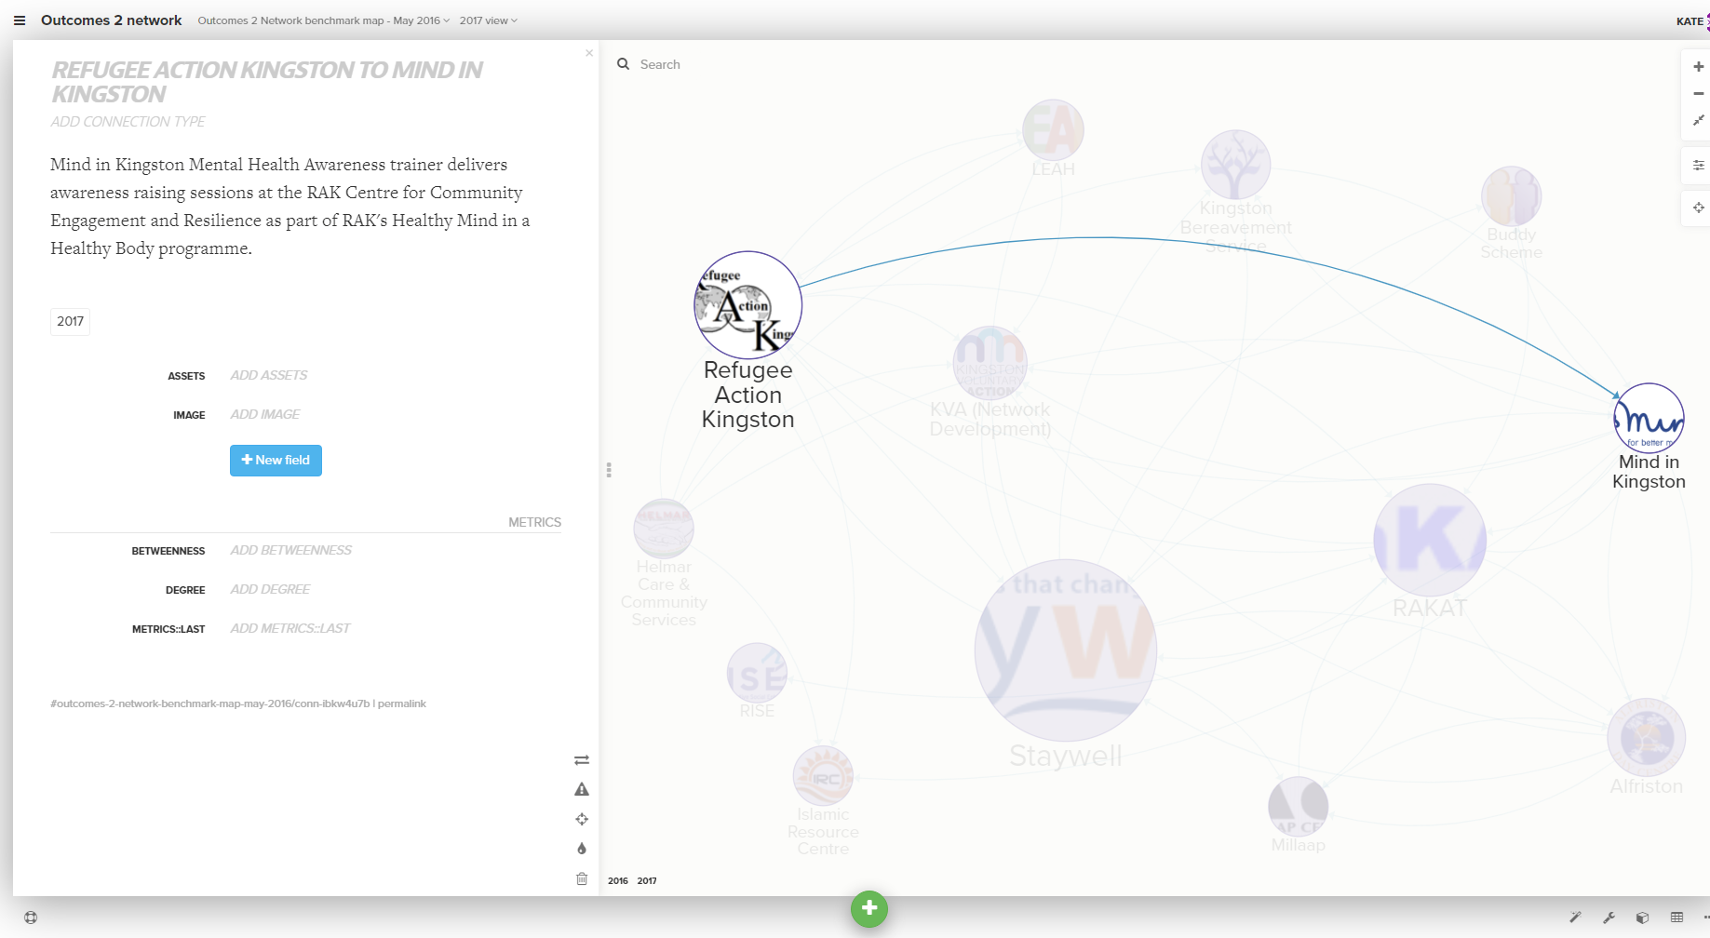This screenshot has width=1710, height=938.
Task: Open the hamburger main menu
Action: click(20, 20)
